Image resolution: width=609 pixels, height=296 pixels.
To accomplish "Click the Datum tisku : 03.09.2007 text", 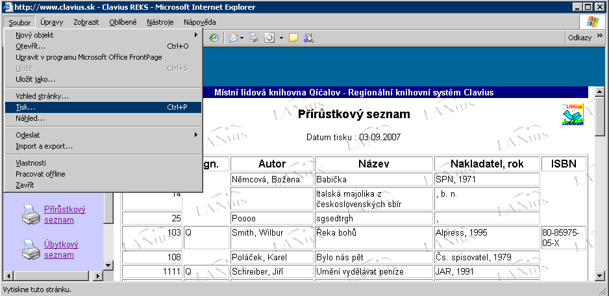I will tap(353, 137).
